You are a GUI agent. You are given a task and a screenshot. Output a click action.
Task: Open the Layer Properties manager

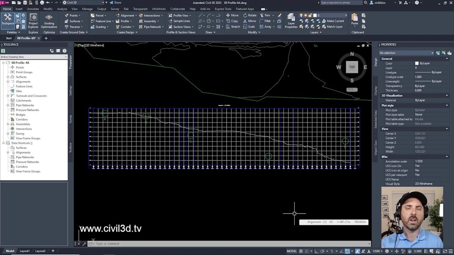[291, 20]
